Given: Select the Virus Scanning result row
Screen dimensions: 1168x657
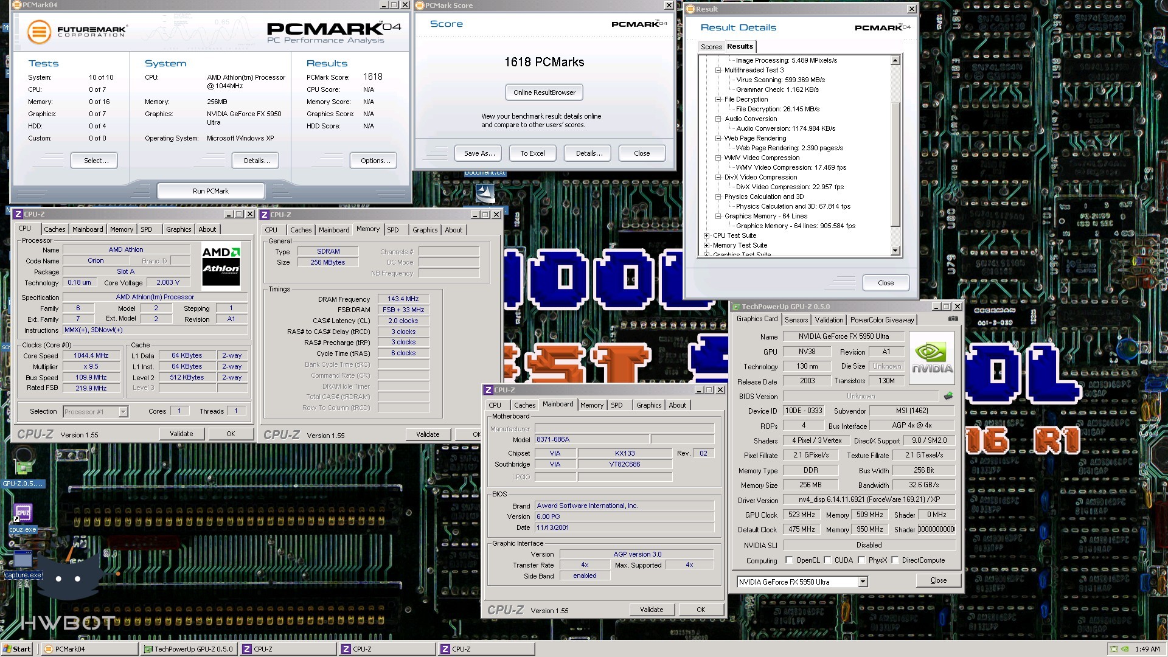Looking at the screenshot, I should pyautogui.click(x=780, y=80).
